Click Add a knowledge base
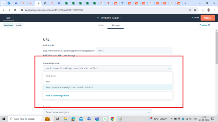The image size is (218, 122). 57,95
